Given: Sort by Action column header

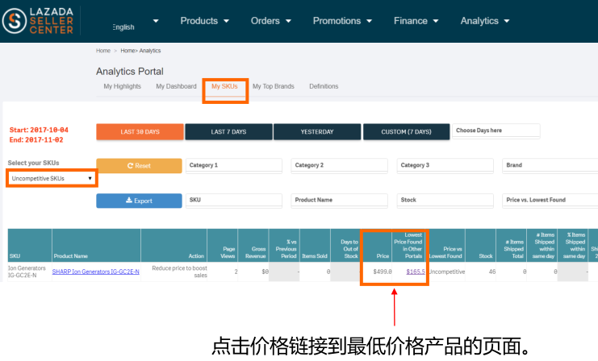Looking at the screenshot, I should tap(174, 245).
